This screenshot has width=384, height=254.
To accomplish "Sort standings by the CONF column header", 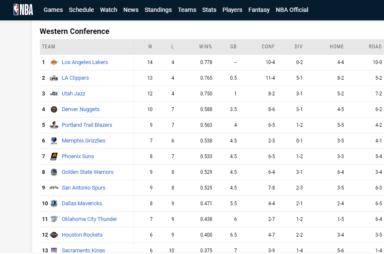I will [268, 47].
